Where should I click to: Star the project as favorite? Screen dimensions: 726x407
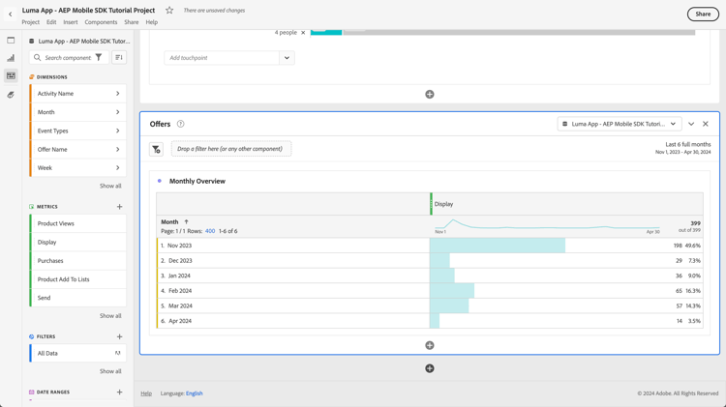(x=169, y=11)
